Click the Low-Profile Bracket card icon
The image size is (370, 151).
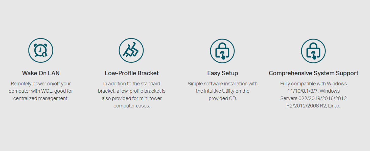pos(131,50)
